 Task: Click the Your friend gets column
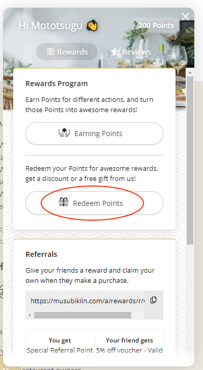click(x=129, y=346)
